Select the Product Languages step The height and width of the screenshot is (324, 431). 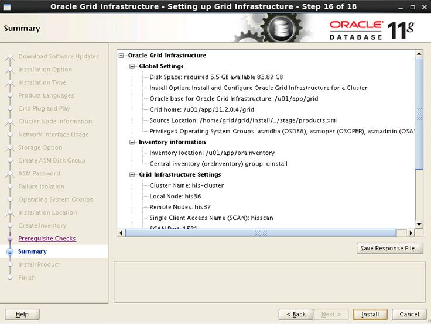point(46,95)
